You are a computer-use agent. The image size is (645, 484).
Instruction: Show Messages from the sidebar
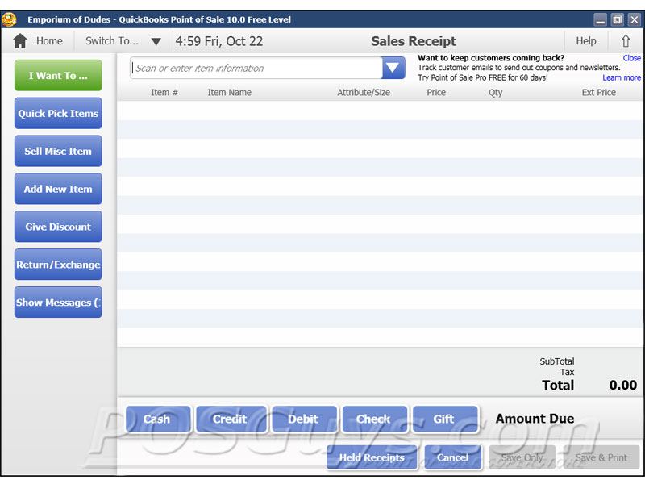tap(58, 302)
